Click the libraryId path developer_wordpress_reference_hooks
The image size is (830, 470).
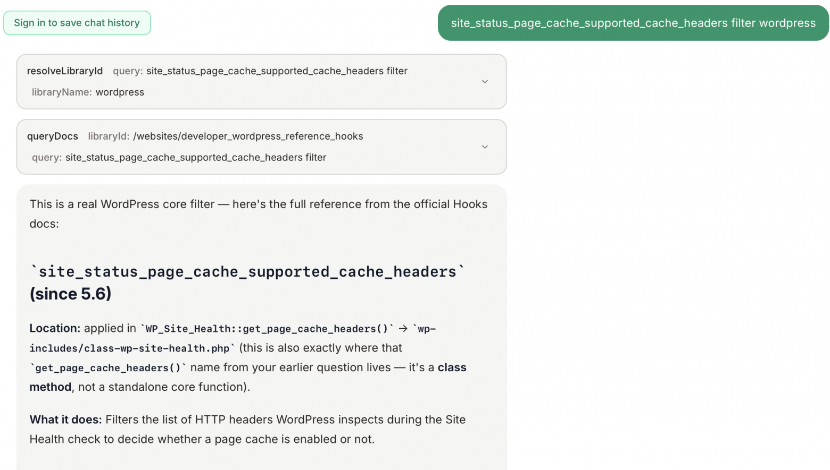click(x=248, y=136)
